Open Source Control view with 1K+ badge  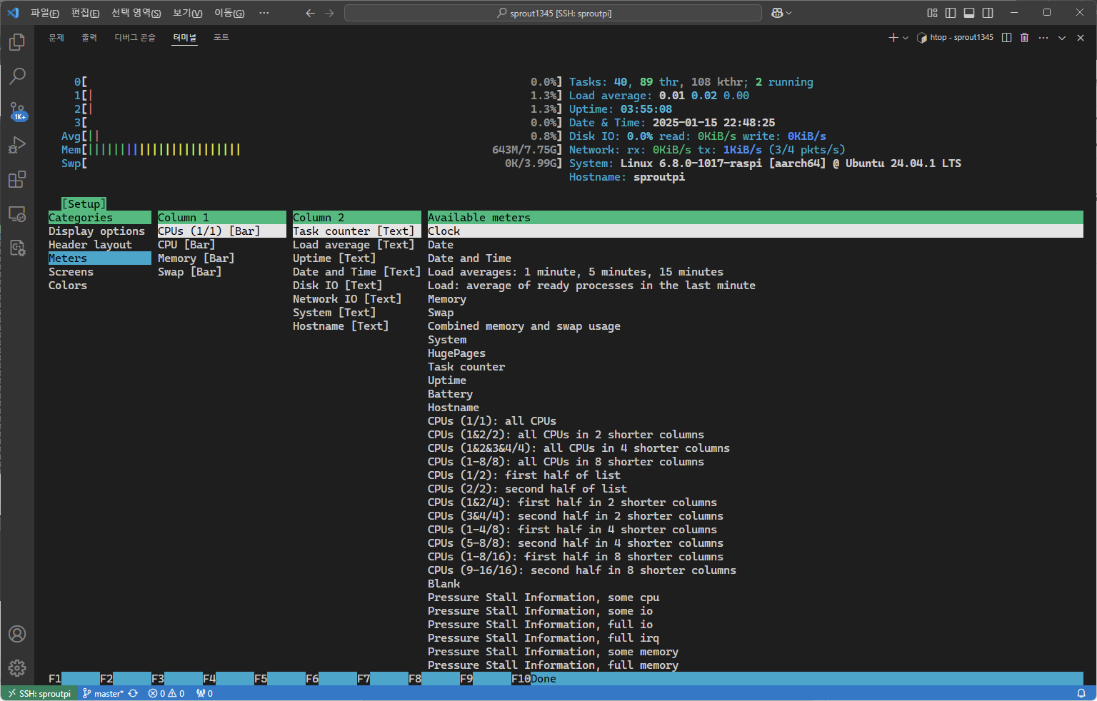[17, 111]
